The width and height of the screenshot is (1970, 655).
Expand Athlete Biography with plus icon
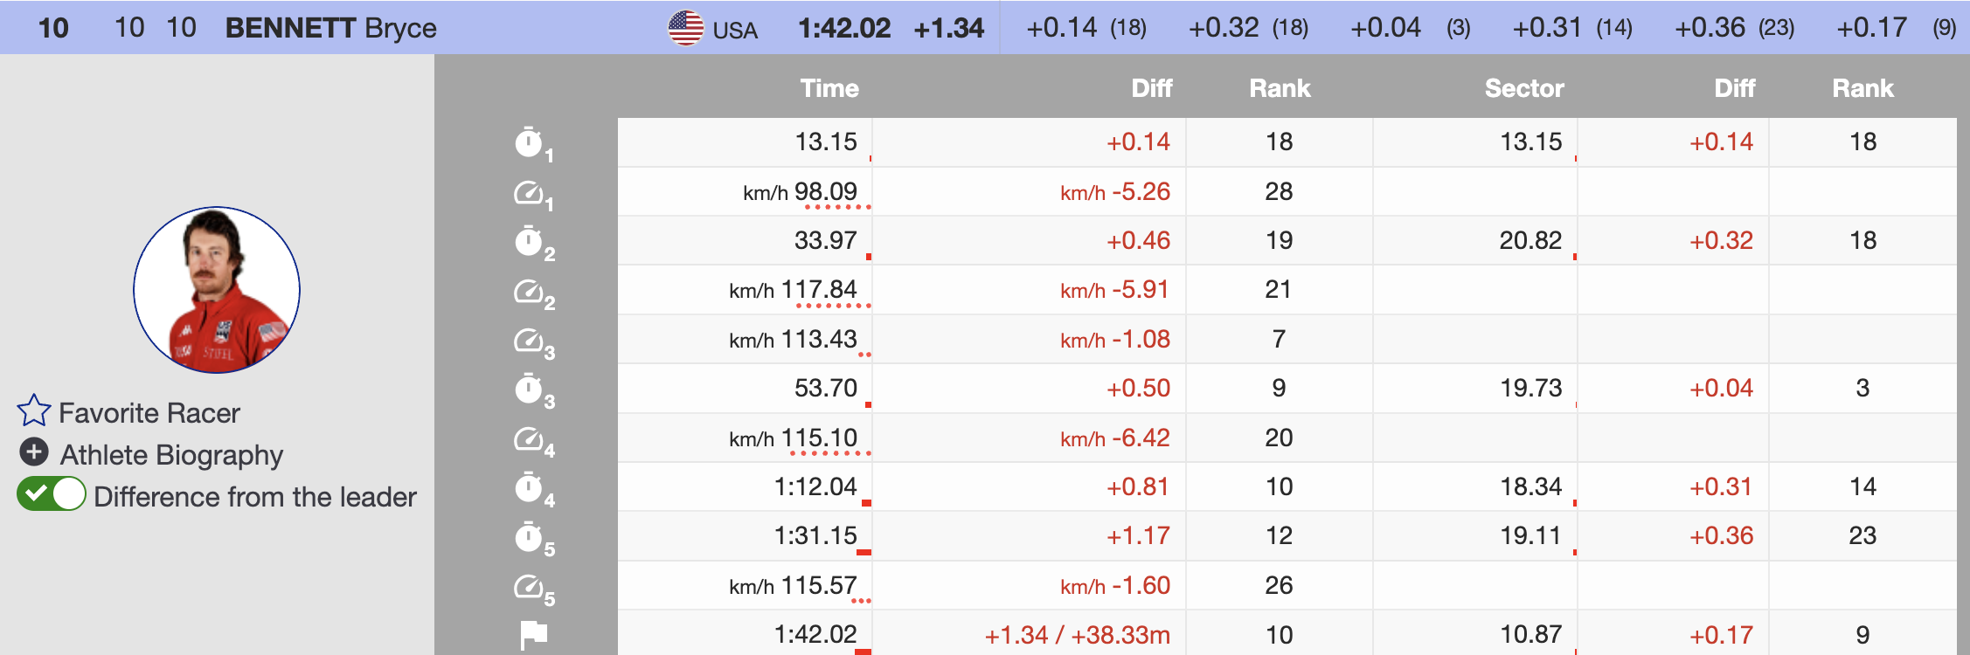point(34,452)
